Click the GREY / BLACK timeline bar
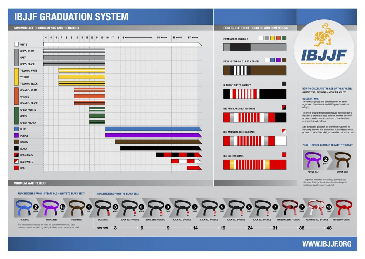Image resolution: width=365 pixels, height=259 pixels. [x=74, y=64]
